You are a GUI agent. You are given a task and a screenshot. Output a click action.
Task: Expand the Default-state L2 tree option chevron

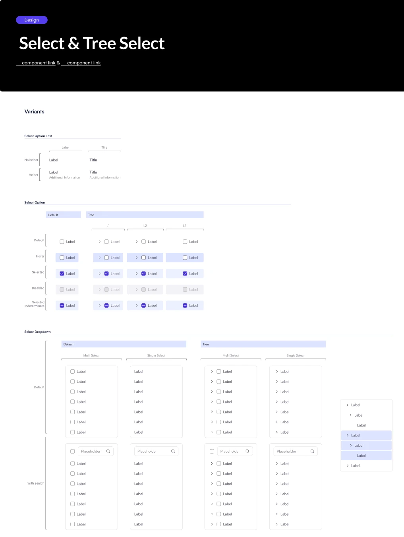(x=137, y=242)
